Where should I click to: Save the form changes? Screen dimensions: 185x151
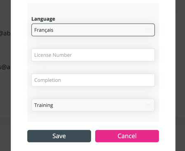(x=59, y=136)
